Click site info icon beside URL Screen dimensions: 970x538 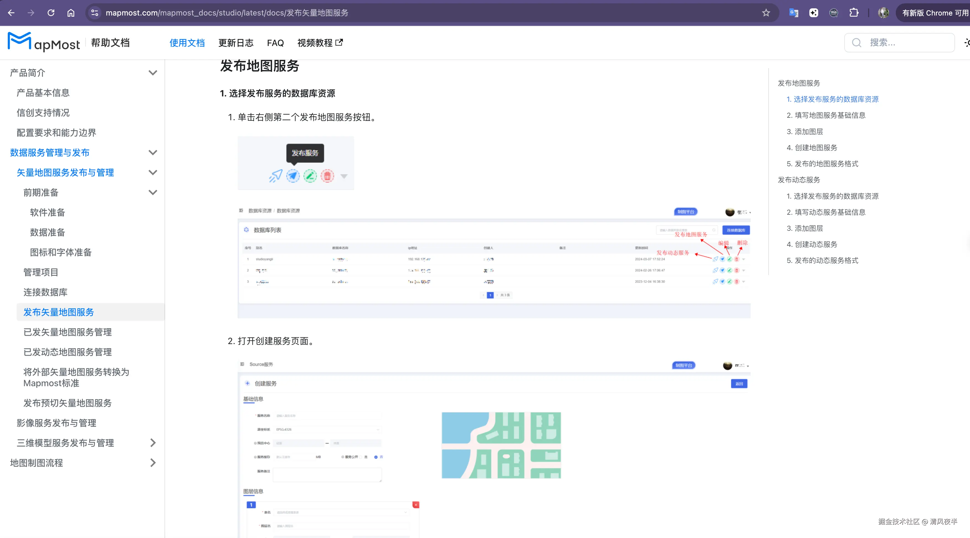click(94, 13)
